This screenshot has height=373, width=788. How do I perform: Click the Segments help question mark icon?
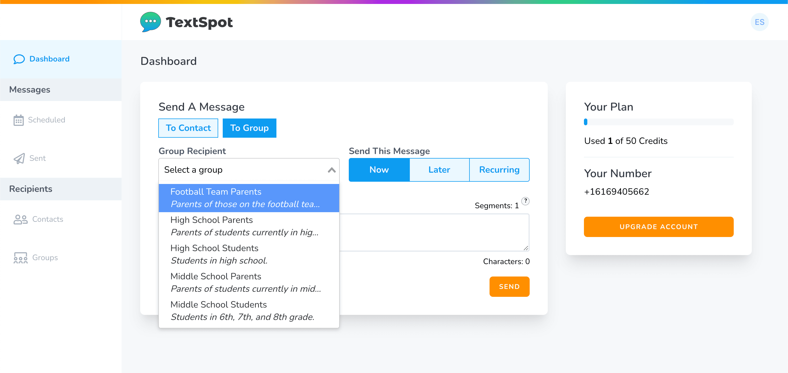pyautogui.click(x=525, y=201)
